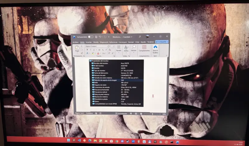The image size is (249, 146).
Task: Switch to the Diseño ribbon tab
Action: pyautogui.click(x=96, y=42)
